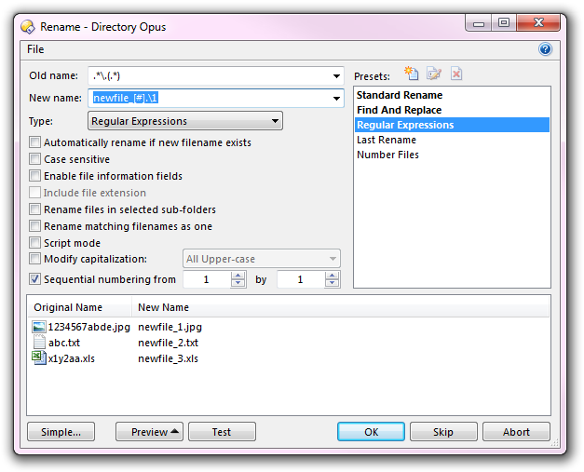Select the Find And Replace preset

tap(452, 110)
